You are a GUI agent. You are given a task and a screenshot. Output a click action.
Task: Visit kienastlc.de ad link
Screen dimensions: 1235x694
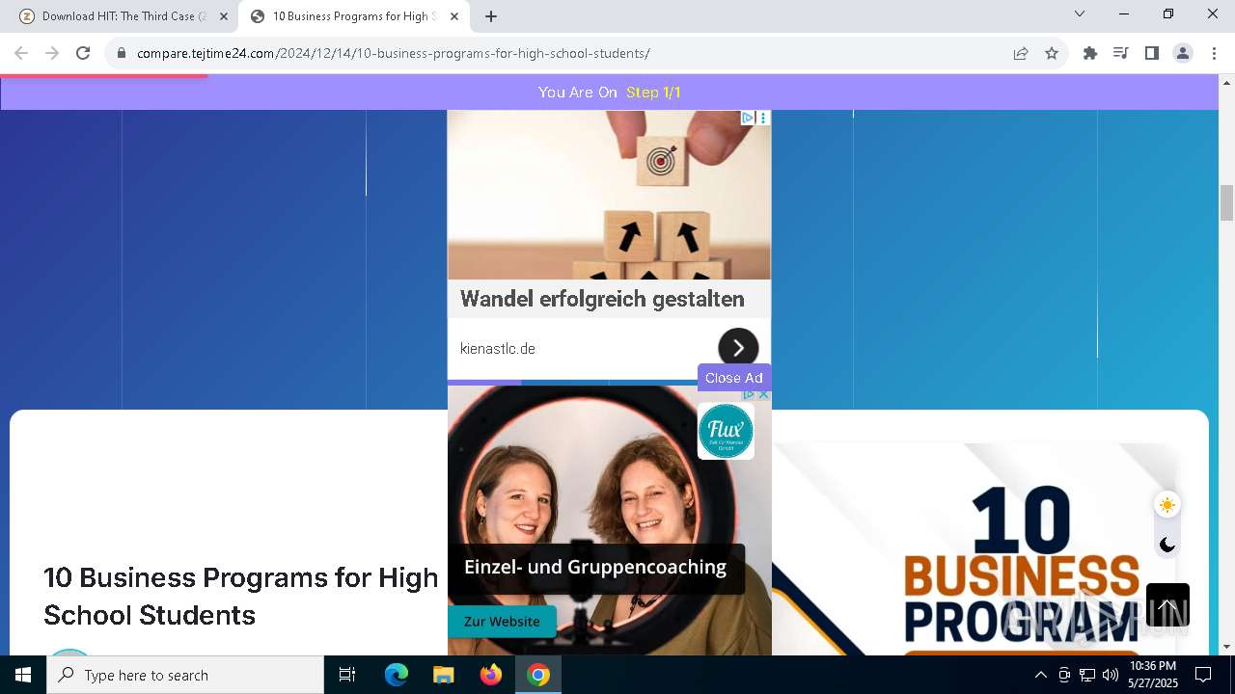pyautogui.click(x=498, y=349)
